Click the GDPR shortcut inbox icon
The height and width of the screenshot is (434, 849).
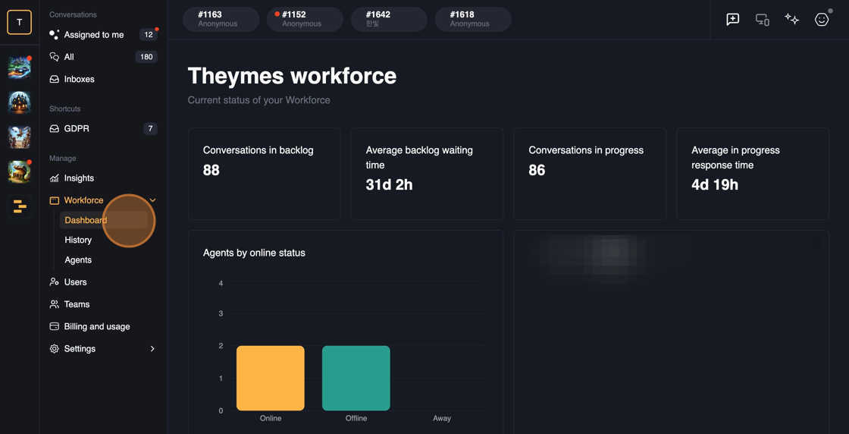point(54,129)
